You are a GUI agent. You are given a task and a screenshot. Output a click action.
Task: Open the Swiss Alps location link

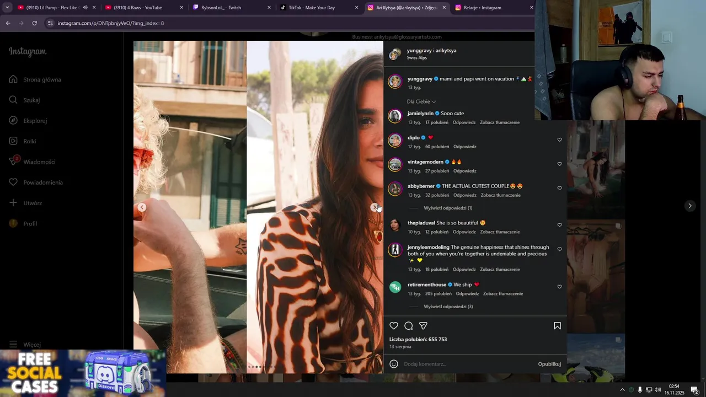pyautogui.click(x=417, y=58)
